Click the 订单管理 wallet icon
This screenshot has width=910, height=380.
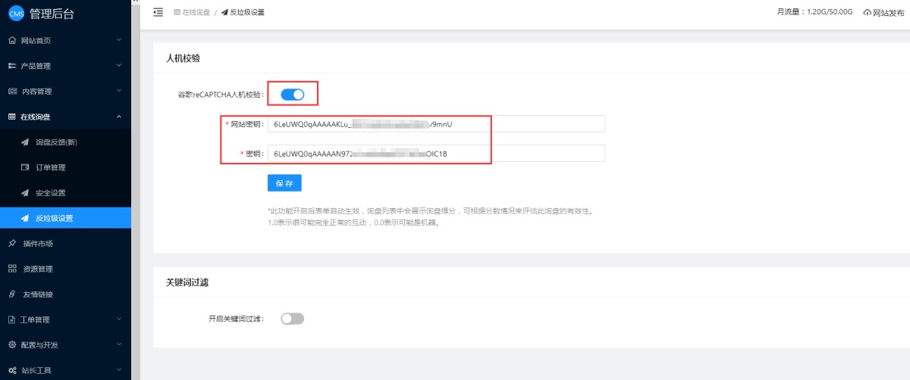coord(25,167)
